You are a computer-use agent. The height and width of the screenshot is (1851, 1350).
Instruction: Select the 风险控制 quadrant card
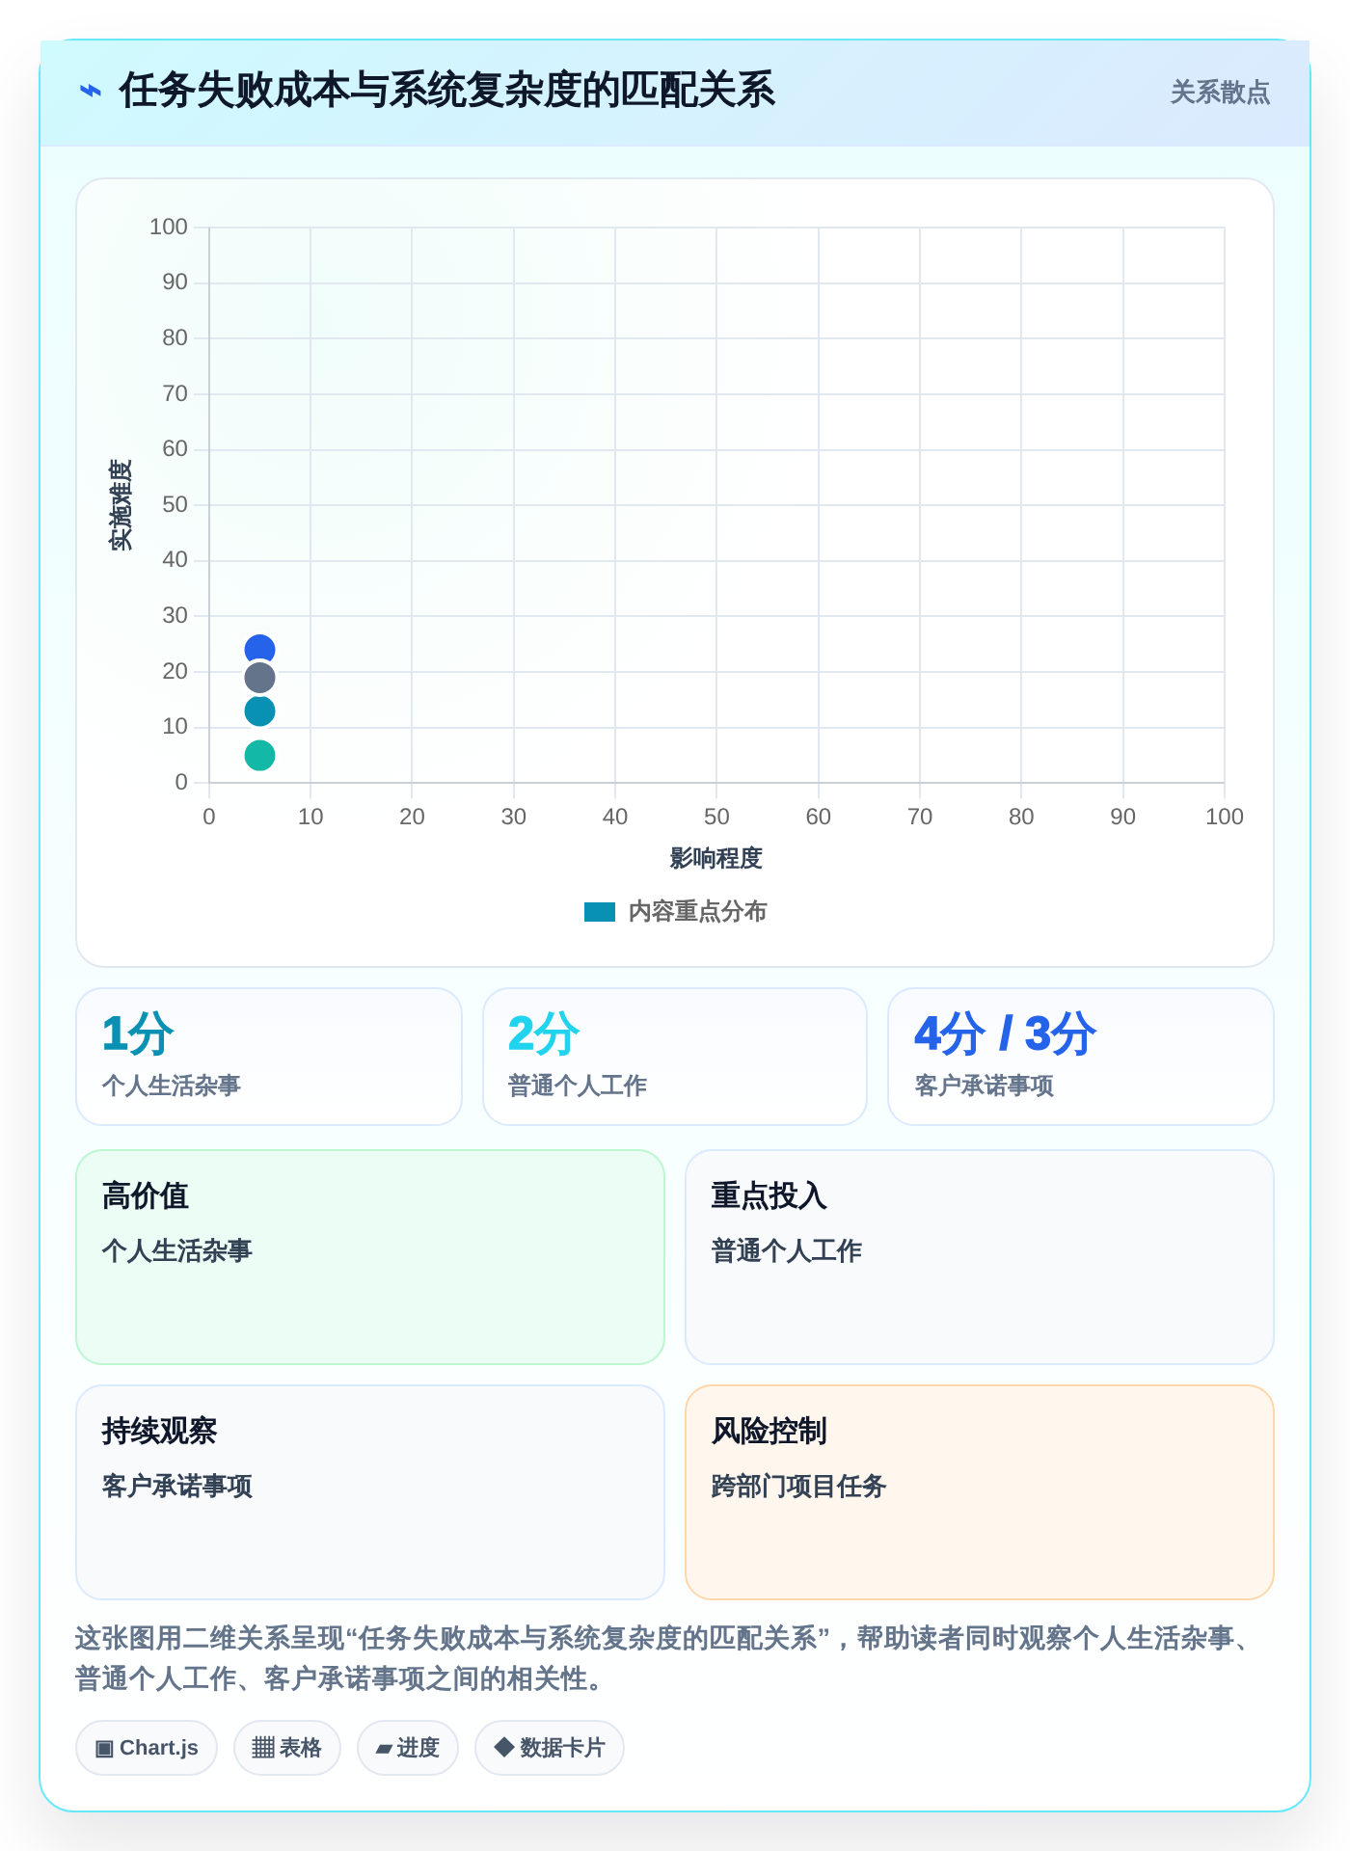click(980, 1492)
